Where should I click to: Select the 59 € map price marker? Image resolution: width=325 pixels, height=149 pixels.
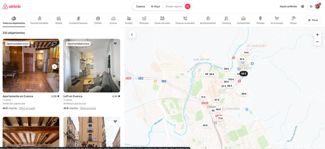pos(226,69)
